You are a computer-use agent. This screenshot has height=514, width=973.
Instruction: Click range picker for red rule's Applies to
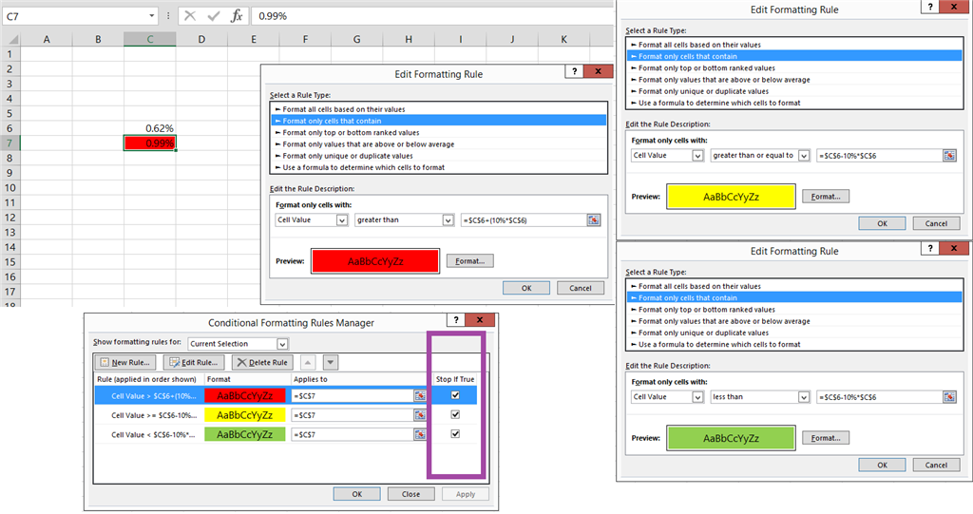click(x=420, y=395)
